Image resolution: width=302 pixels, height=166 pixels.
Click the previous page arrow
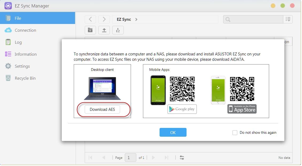[104, 158]
